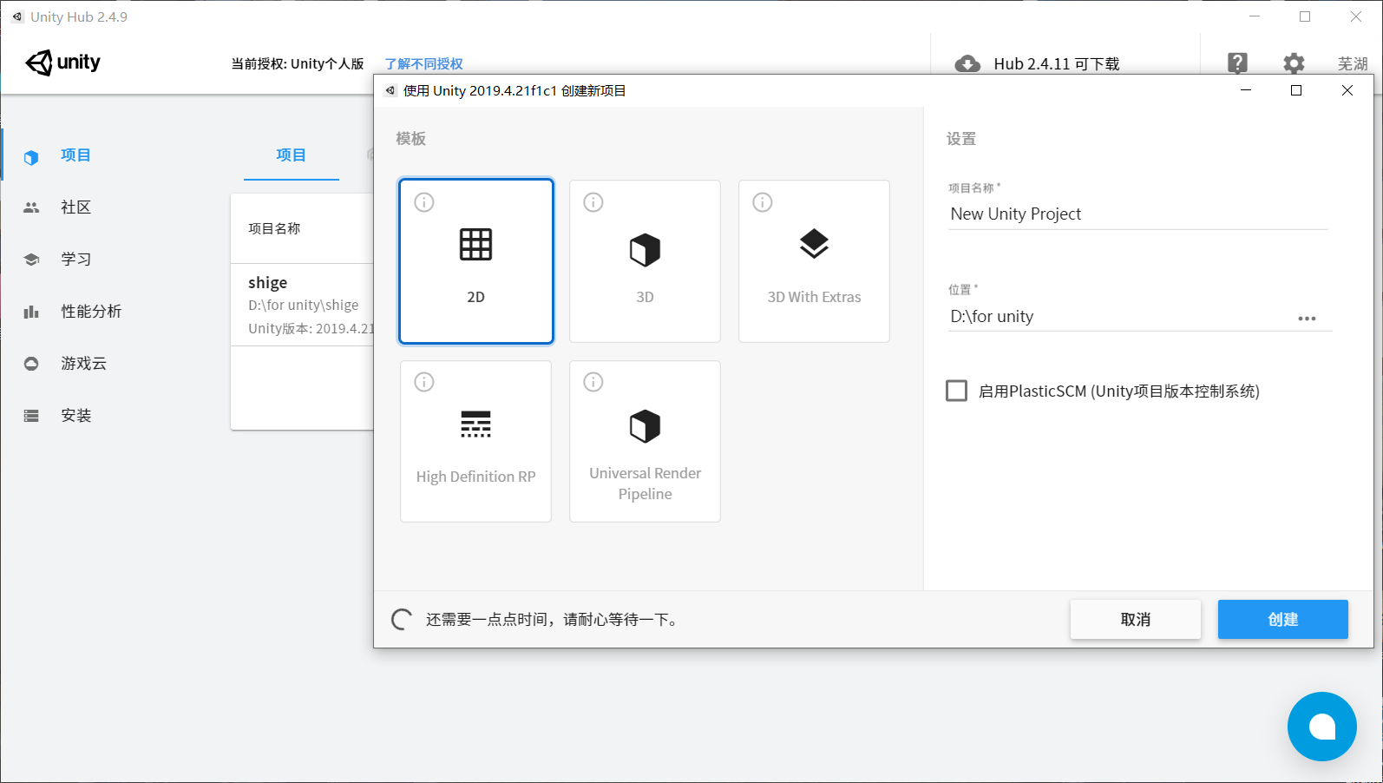1383x783 pixels.
Task: Click the 创建 create button
Action: pyautogui.click(x=1282, y=619)
